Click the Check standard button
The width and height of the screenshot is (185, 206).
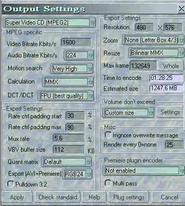[x=58, y=197]
